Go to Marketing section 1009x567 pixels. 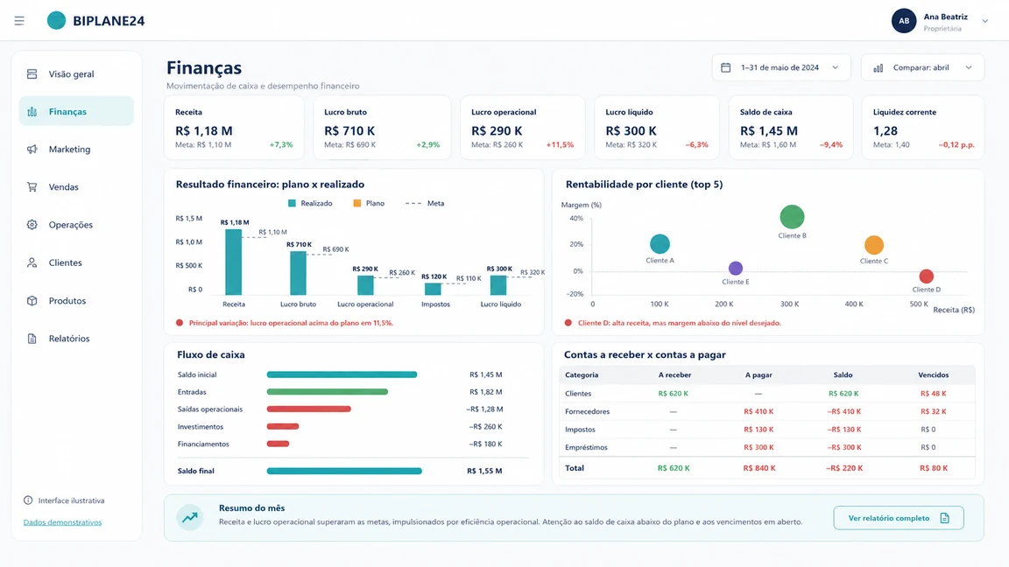[x=76, y=149]
